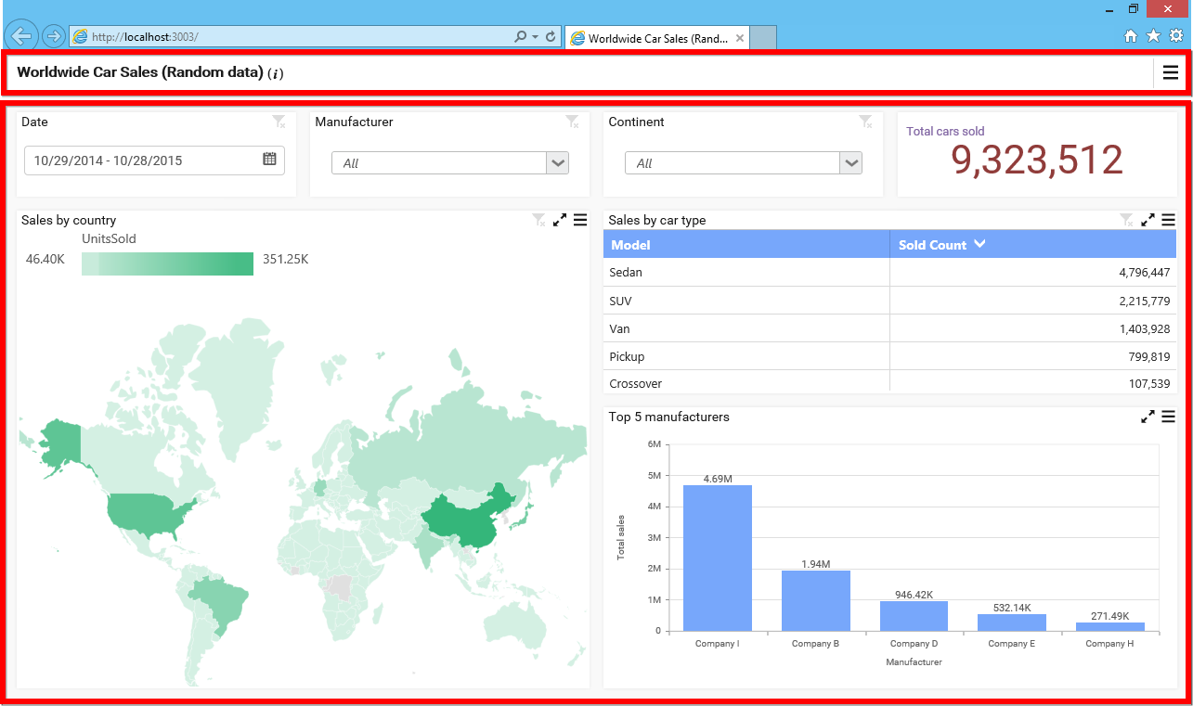Clear filter on Sales by car type
Image resolution: width=1193 pixels, height=706 pixels.
click(1126, 220)
